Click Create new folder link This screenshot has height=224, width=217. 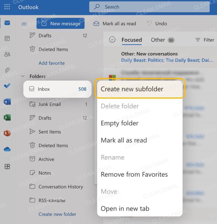click(57, 214)
